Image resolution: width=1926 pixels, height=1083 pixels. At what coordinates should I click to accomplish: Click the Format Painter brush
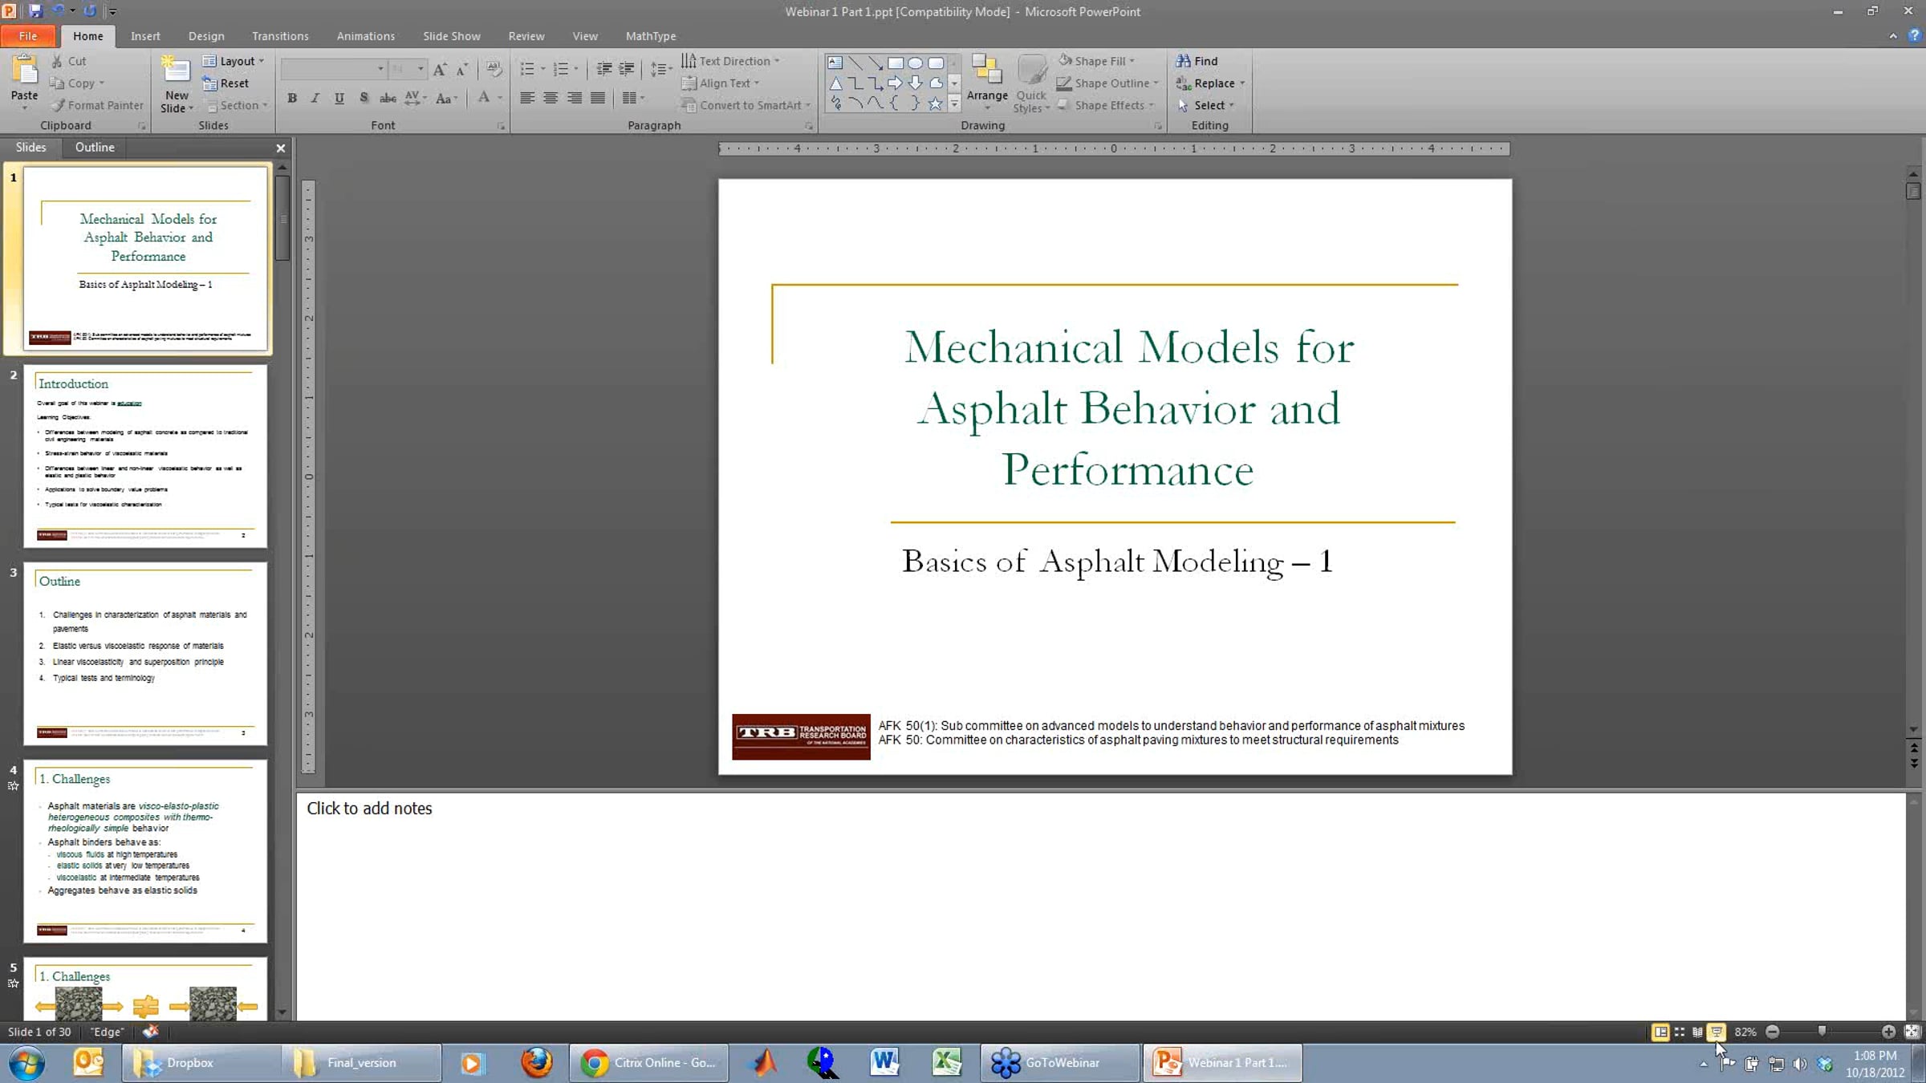58,105
